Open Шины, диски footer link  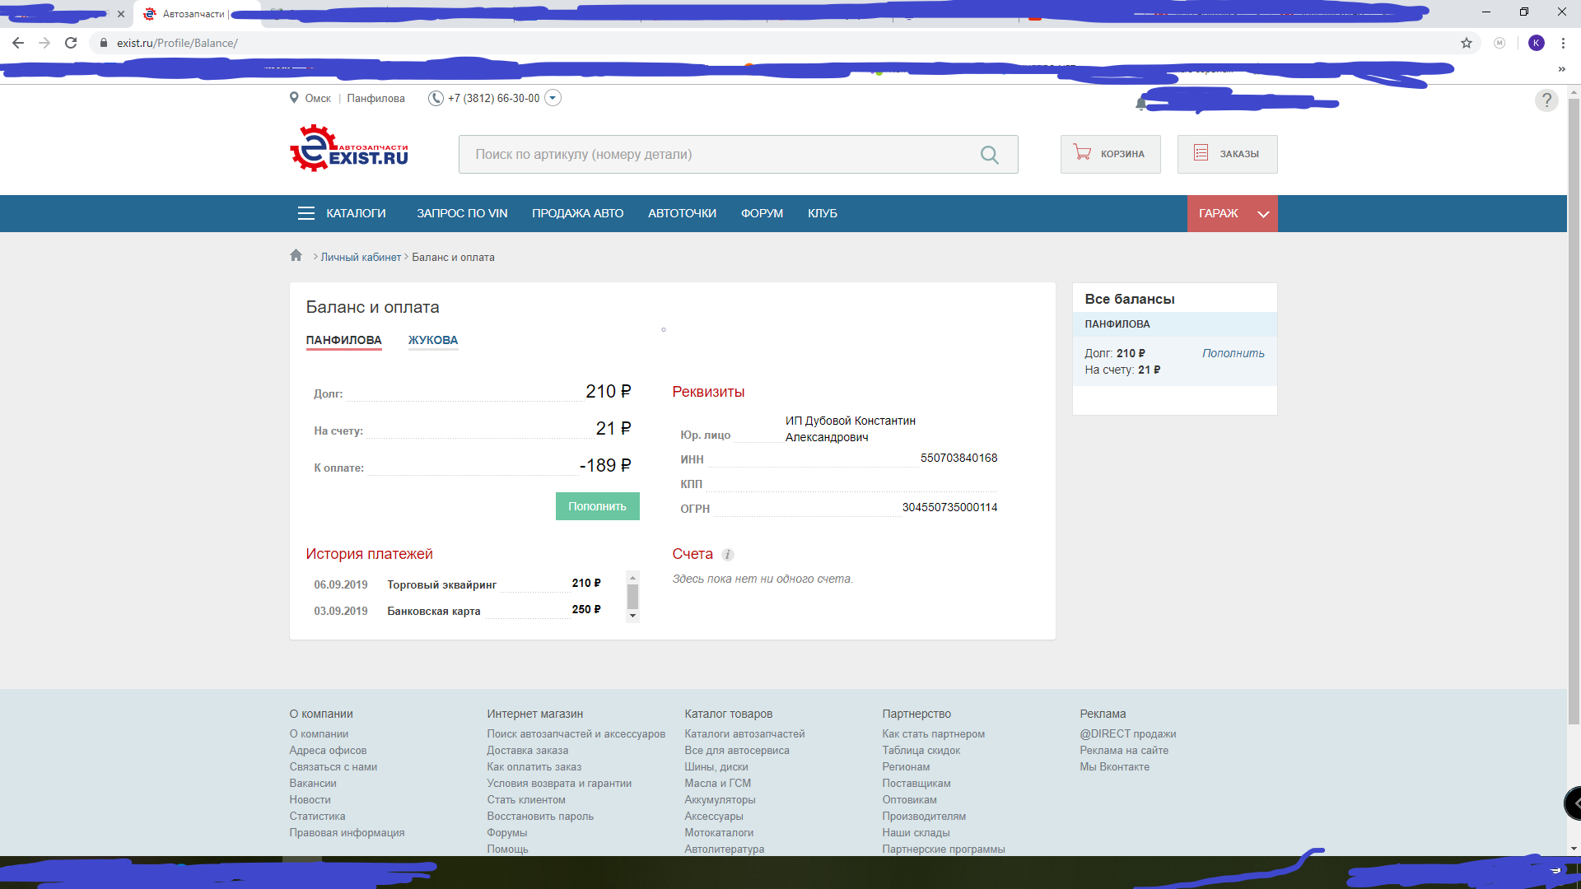716,767
